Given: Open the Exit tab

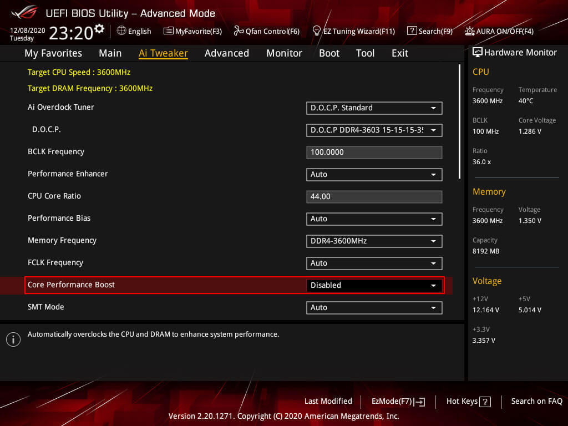Looking at the screenshot, I should pyautogui.click(x=400, y=53).
